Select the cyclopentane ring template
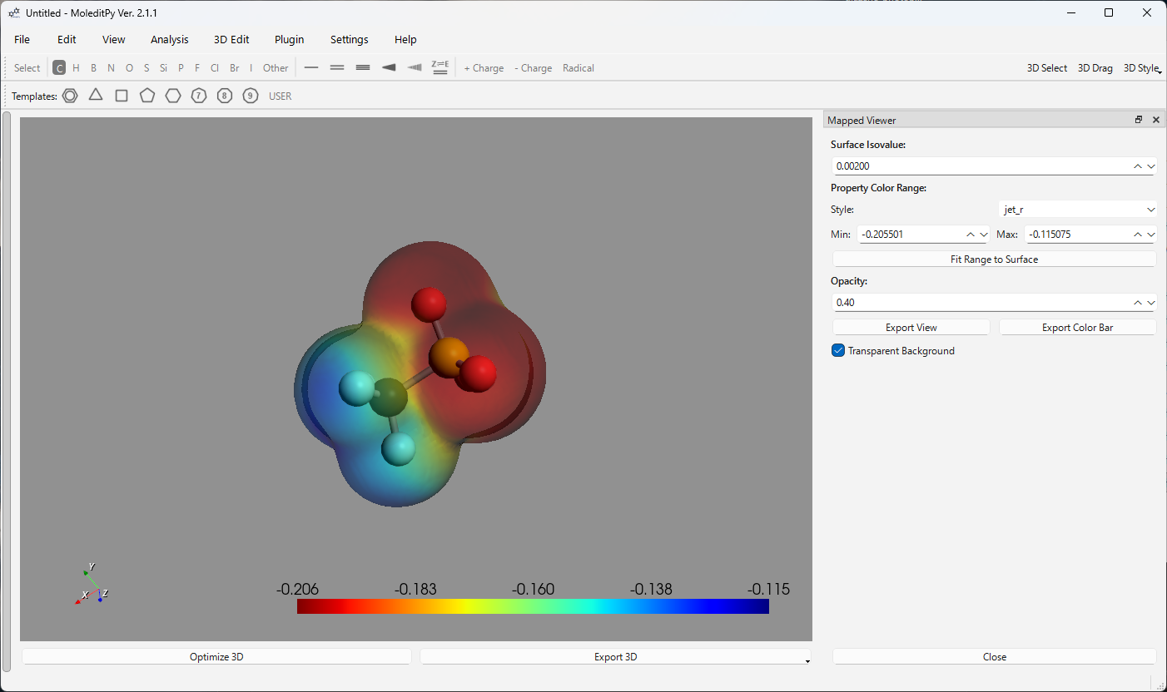This screenshot has height=692, width=1167. (x=147, y=95)
